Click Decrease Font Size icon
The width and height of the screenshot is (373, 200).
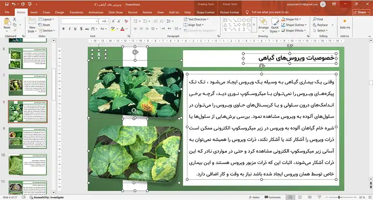pos(119,21)
